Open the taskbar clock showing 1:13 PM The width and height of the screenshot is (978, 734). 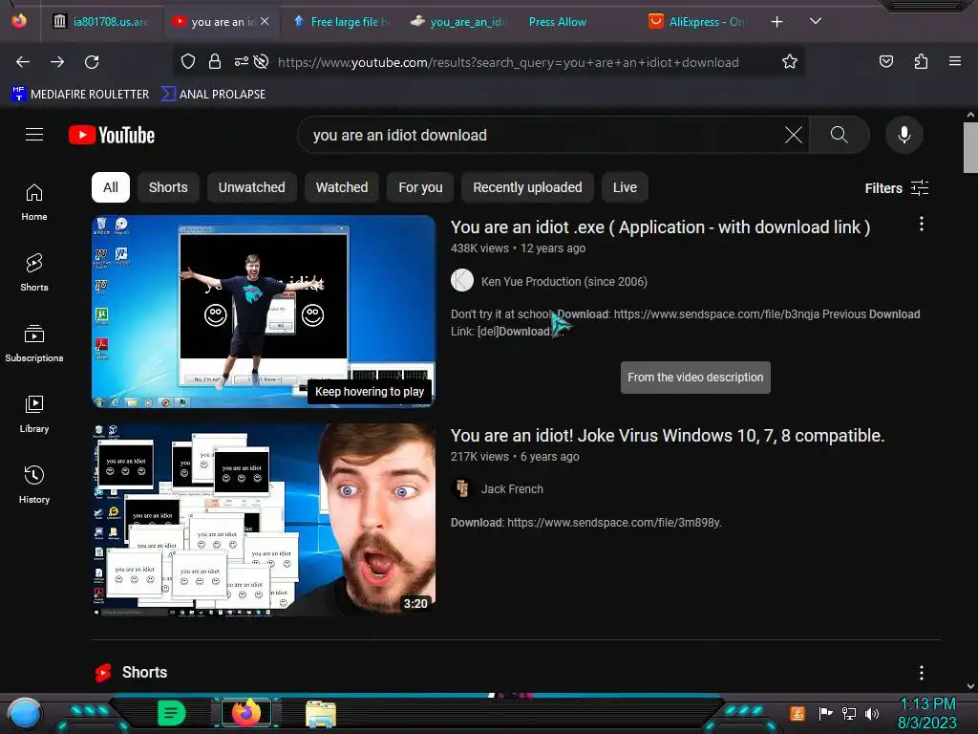[927, 704]
